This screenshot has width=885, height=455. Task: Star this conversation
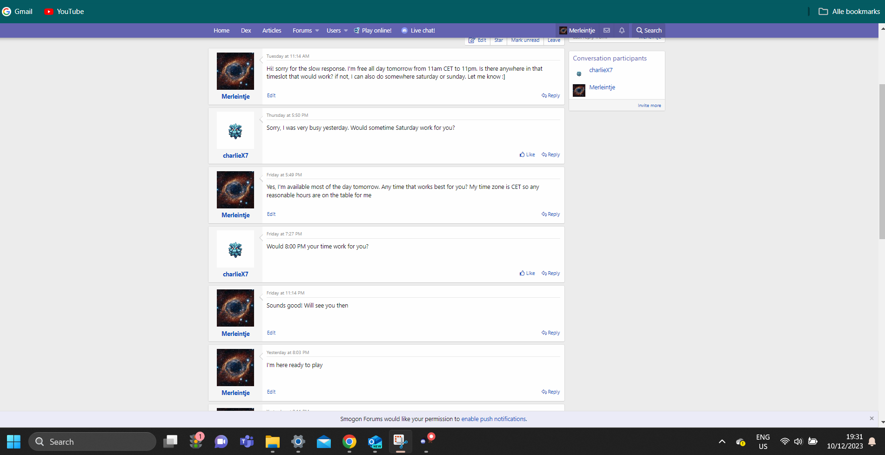coord(498,40)
